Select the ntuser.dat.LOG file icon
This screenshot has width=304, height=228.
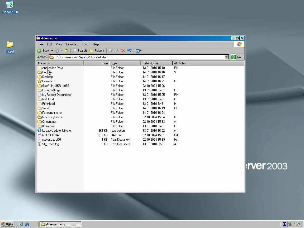40,140
